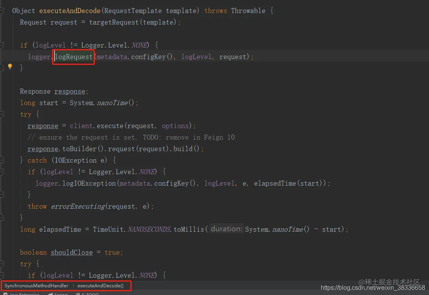Click the build() call
Image resolution: width=429 pixels, height=295 pixels.
pyautogui.click(x=186, y=149)
